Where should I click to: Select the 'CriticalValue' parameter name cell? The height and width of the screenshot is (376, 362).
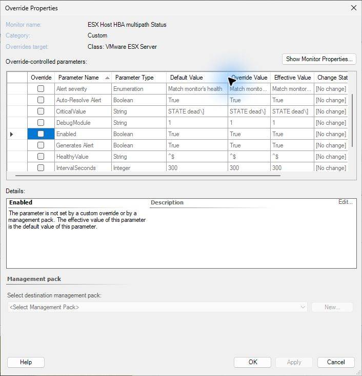tap(83, 111)
